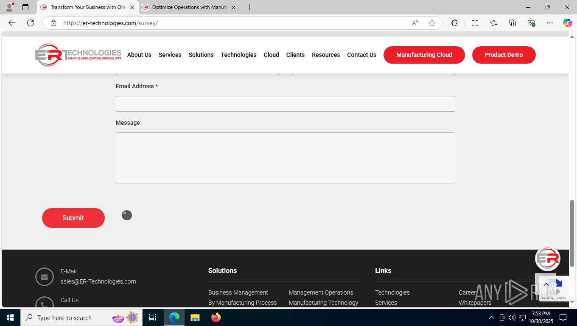
Task: Open Technologies link under Links
Action: (x=392, y=292)
